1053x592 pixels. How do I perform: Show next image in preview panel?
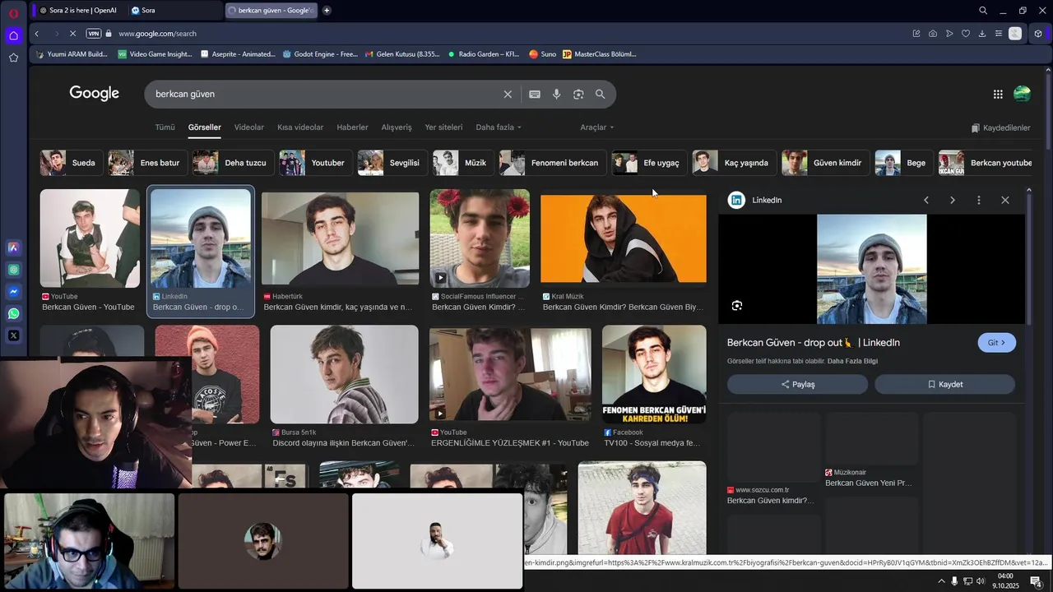[x=953, y=200]
